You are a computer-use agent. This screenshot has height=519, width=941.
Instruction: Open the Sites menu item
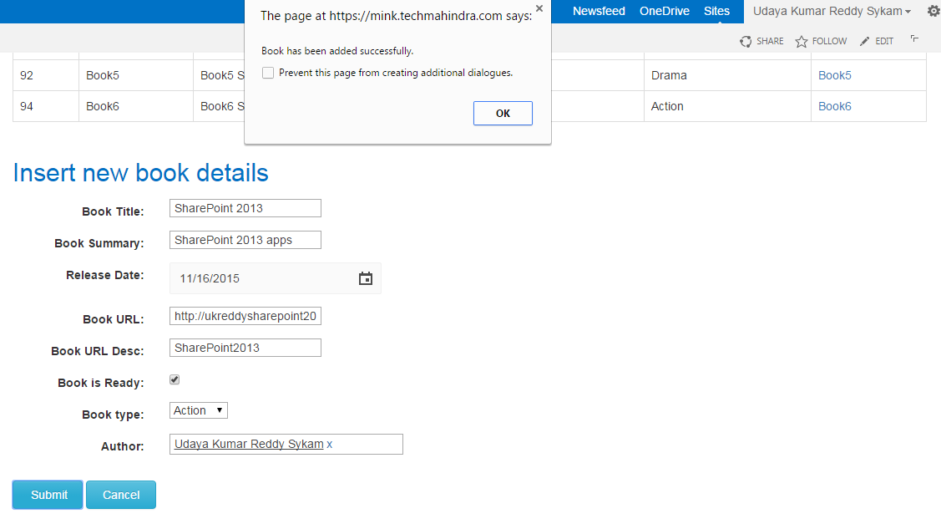click(x=716, y=11)
